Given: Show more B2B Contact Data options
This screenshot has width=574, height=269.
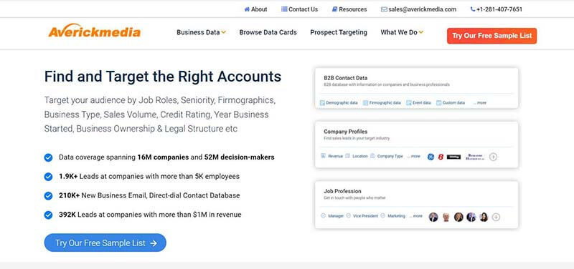Looking at the screenshot, I should (x=479, y=103).
